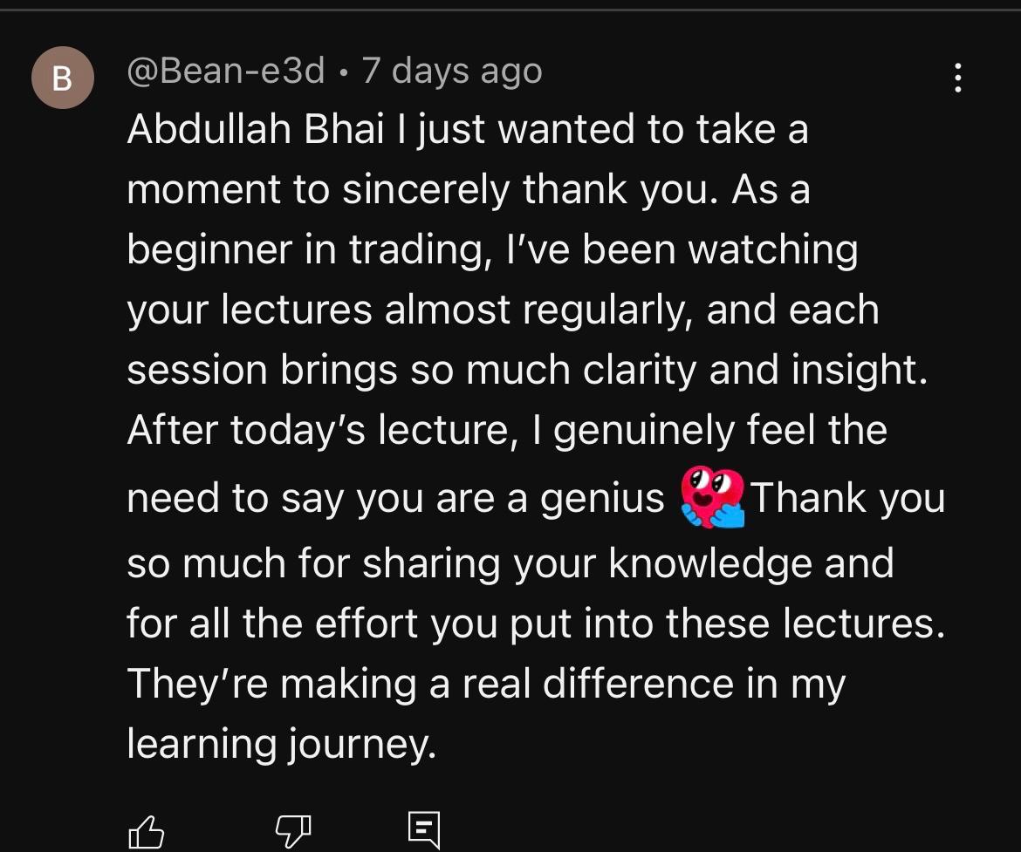
Task: Tap the "7 days ago" timestamp
Action: (452, 71)
